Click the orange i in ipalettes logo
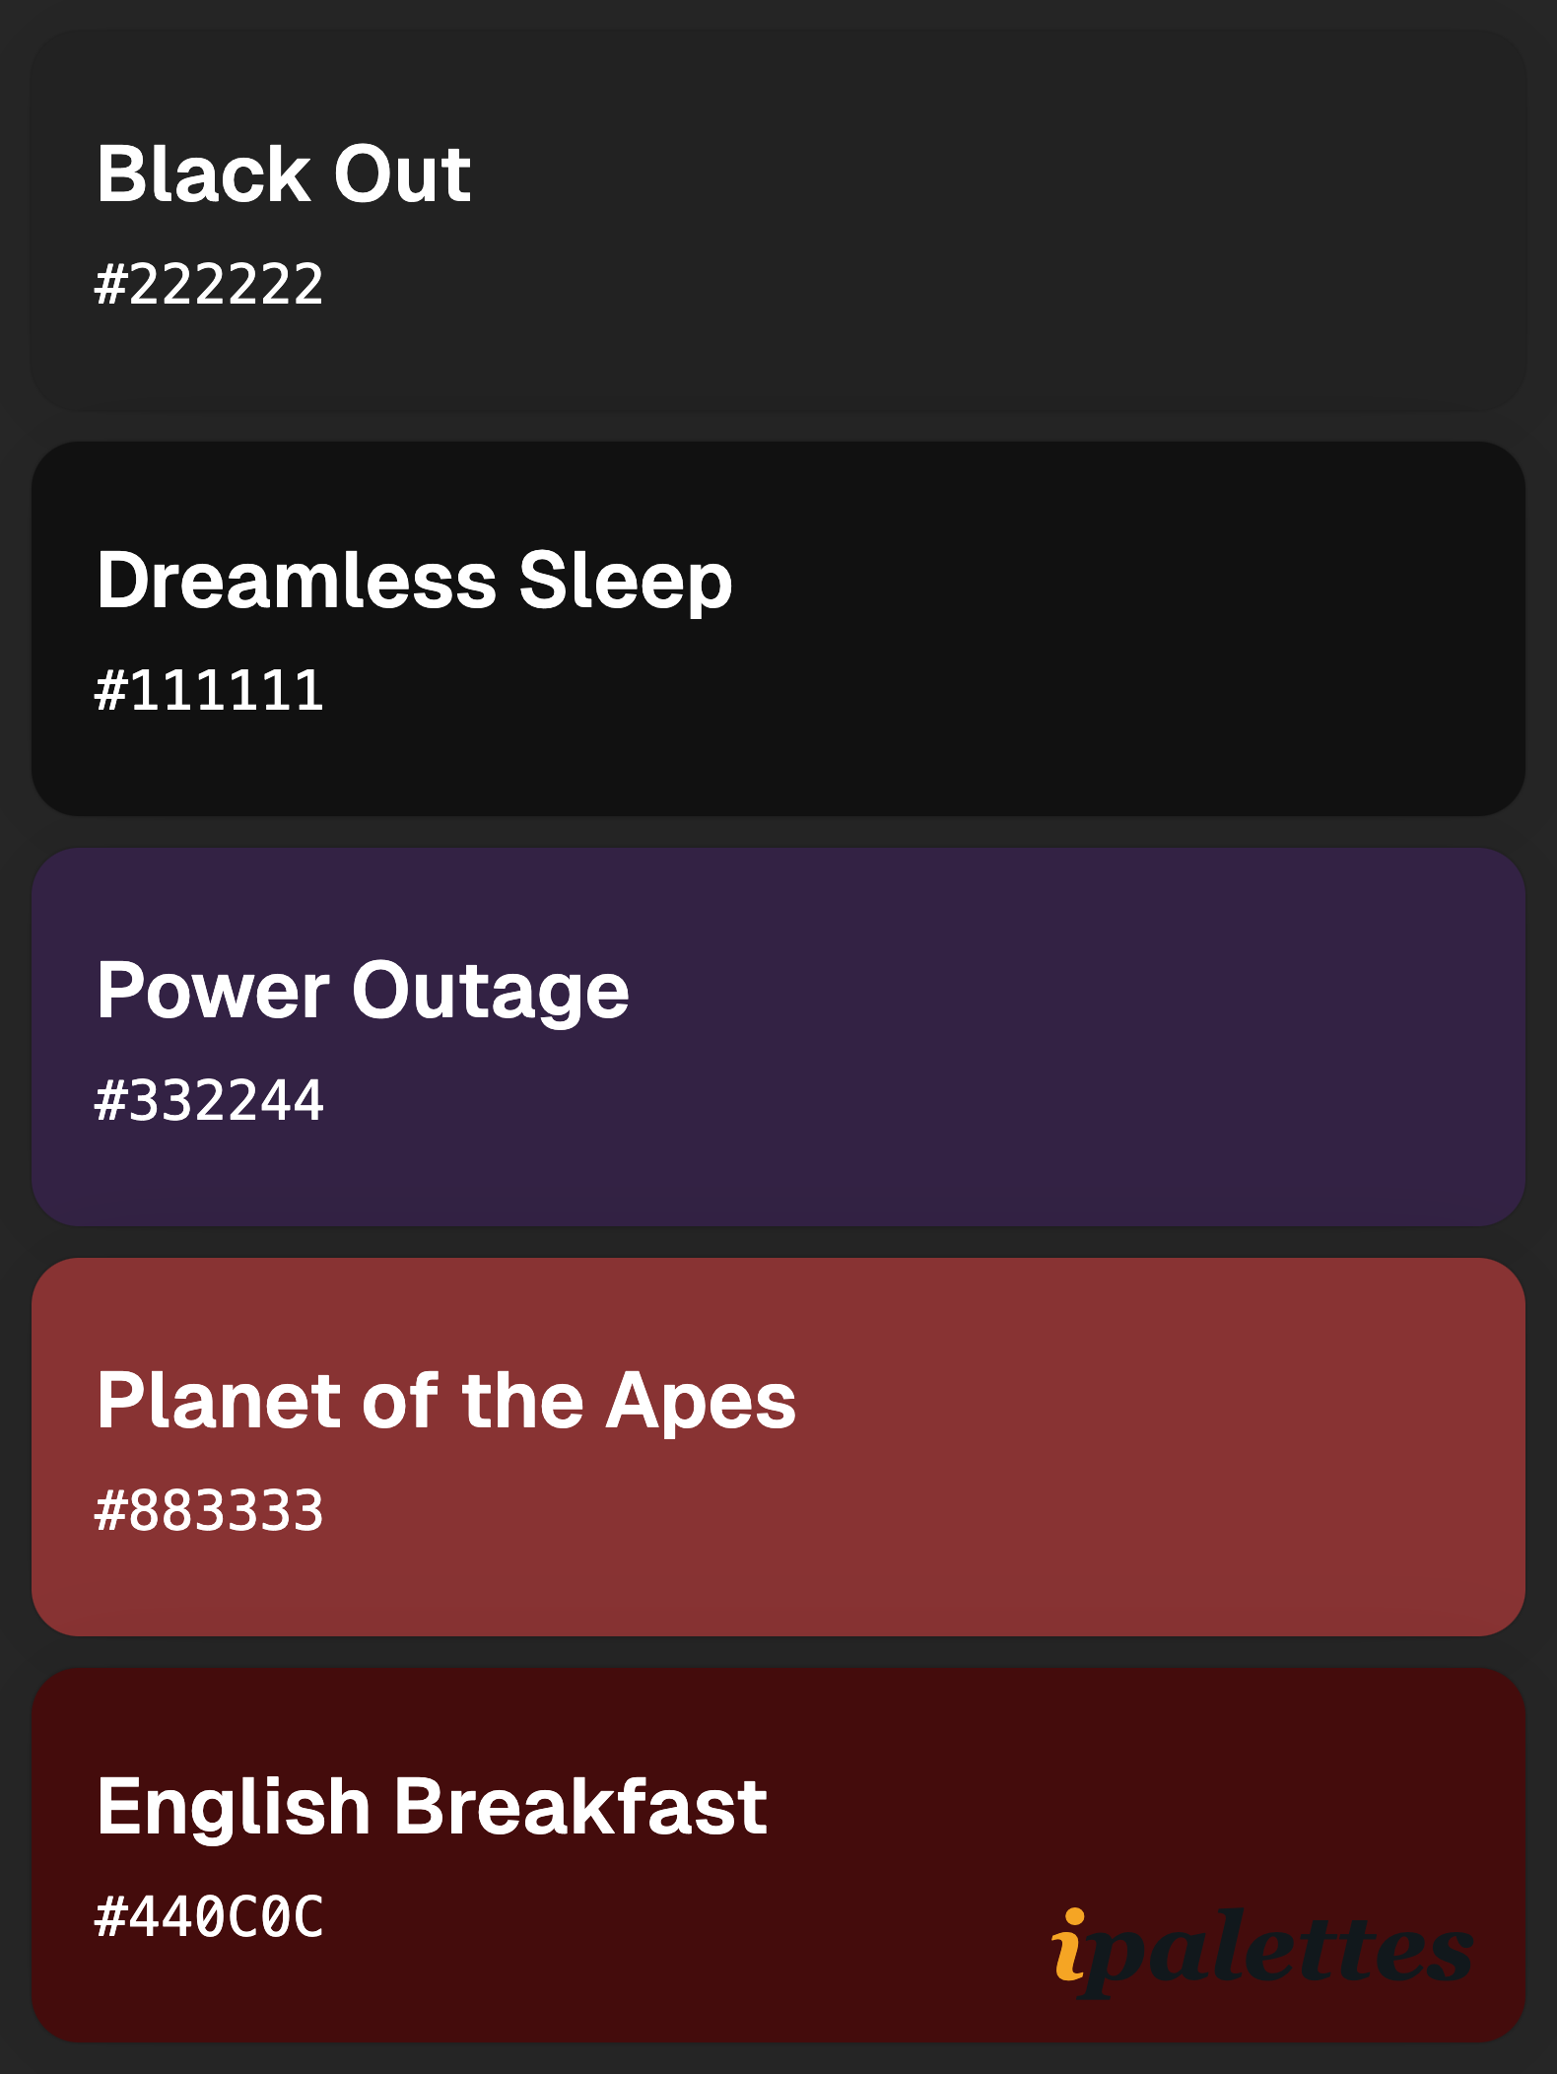 (x=1069, y=1944)
